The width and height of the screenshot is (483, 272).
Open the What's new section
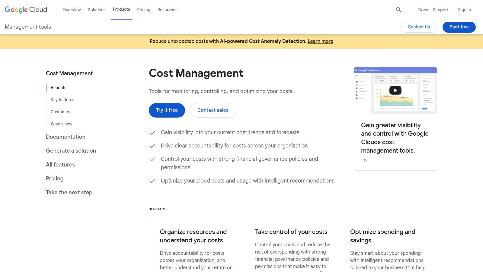pyautogui.click(x=61, y=124)
